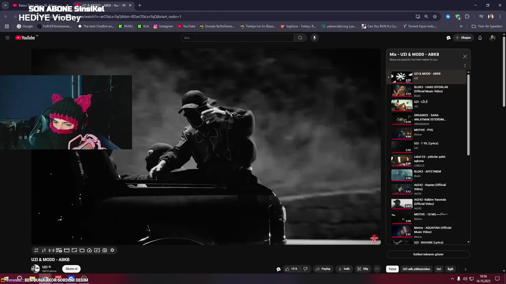Click the Oluştur create button

tap(463, 38)
